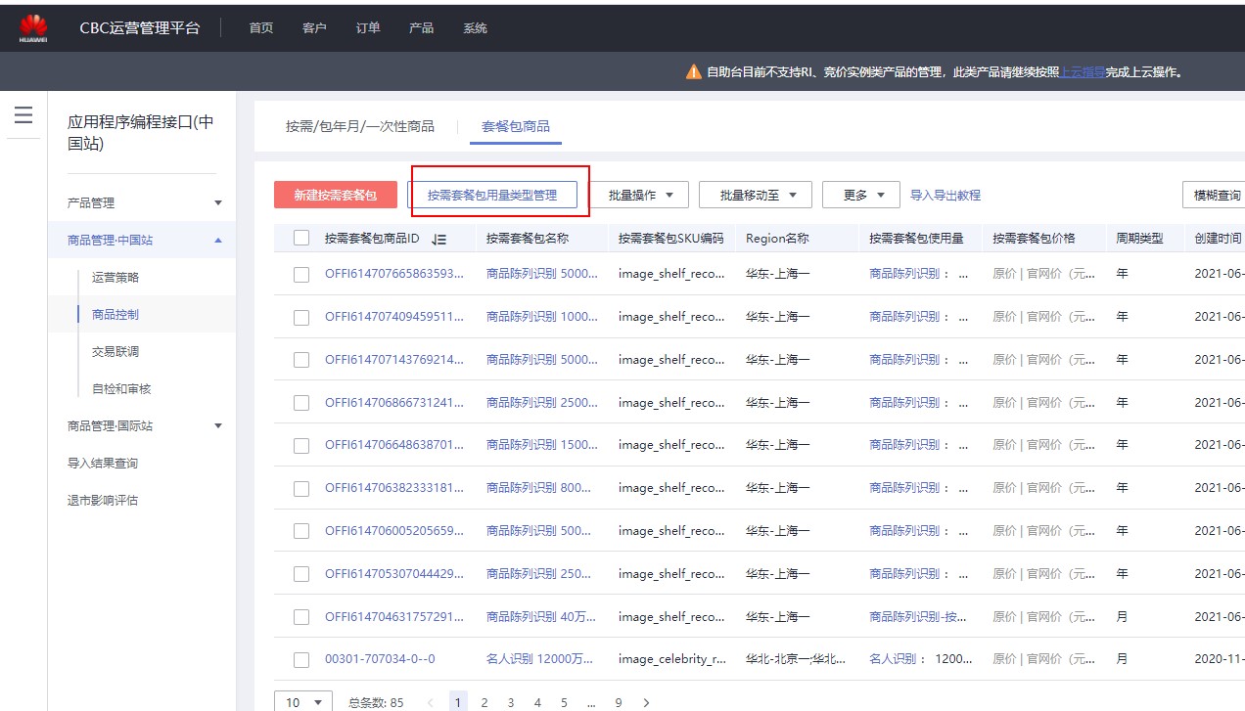Click 按需套餐包用量类型管理 button

pos(492,195)
